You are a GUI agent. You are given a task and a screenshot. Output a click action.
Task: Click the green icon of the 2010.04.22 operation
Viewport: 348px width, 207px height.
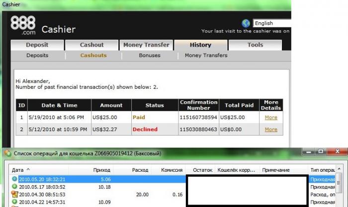click(x=14, y=202)
